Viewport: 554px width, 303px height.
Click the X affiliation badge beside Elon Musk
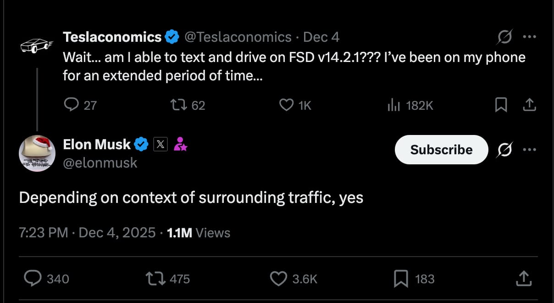coord(160,145)
